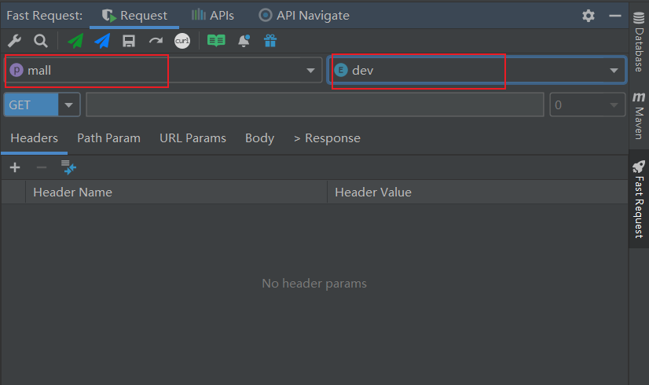Click the request URL input field
Viewport: 649px width, 385px height.
click(314, 104)
